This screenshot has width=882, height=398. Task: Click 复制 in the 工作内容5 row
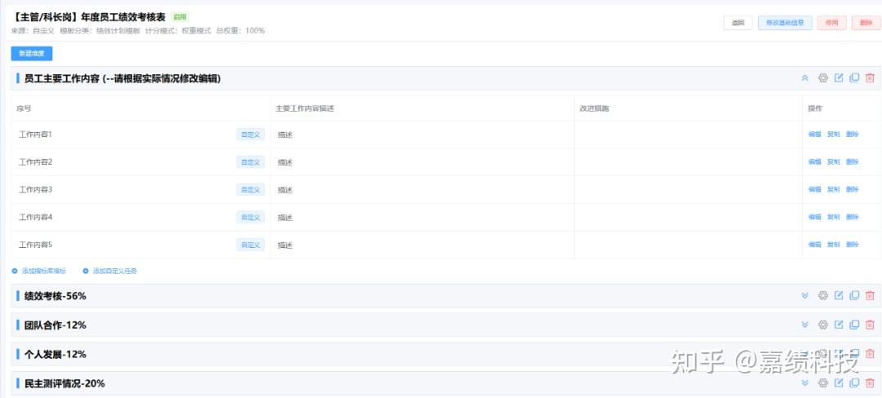click(x=834, y=245)
